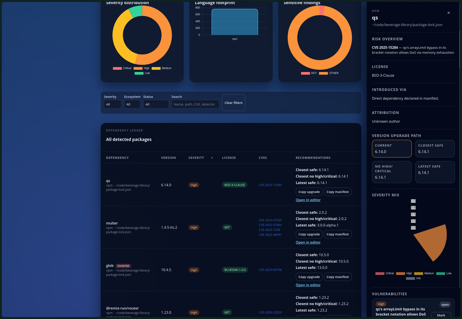462x319 pixels.
Task: Select the Latest Safe version card
Action: click(x=434, y=169)
